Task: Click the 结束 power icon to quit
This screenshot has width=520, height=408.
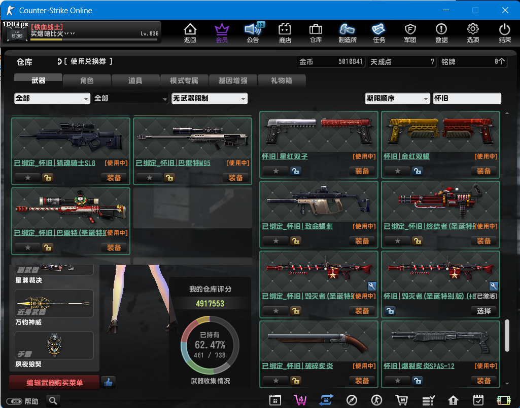Action: coord(505,33)
